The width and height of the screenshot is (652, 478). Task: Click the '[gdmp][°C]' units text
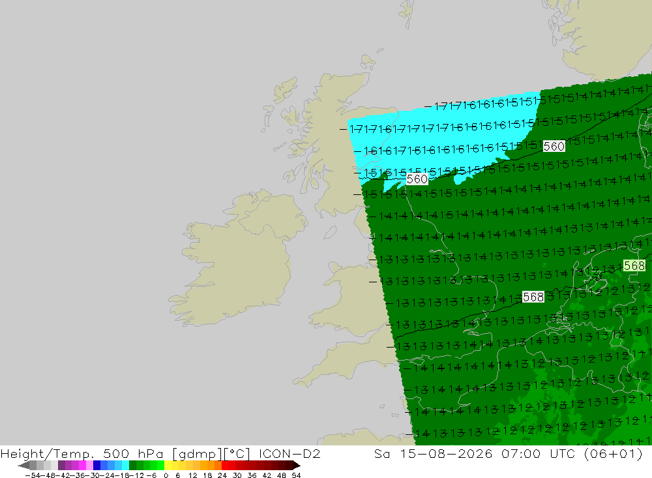211,454
